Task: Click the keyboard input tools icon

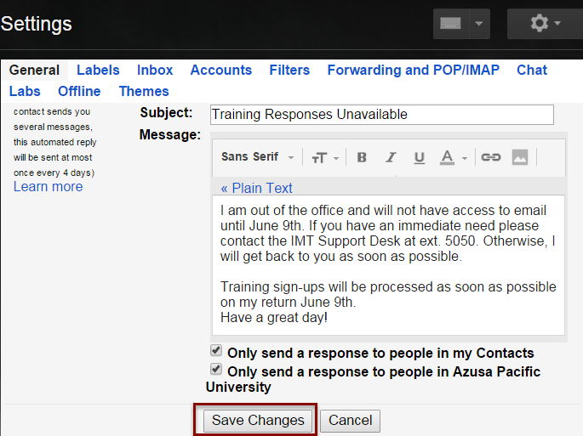Action: tap(450, 24)
